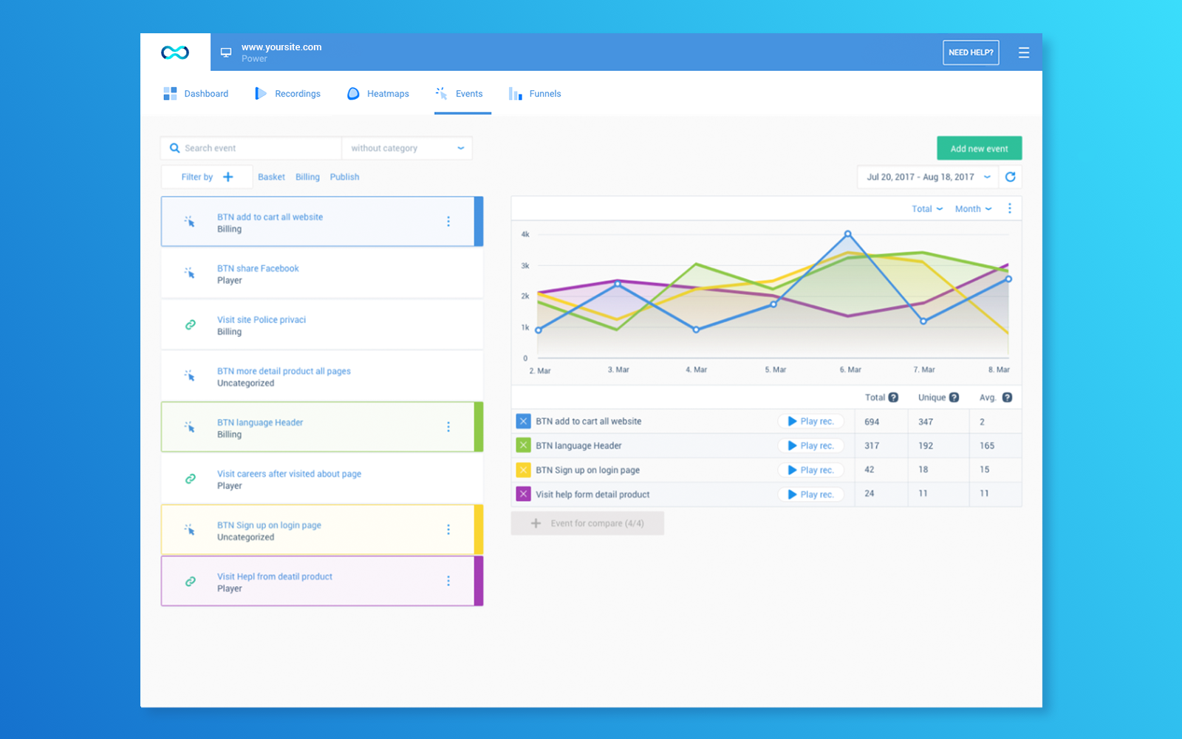Remove BTN add to cart all website from chart comparison
The image size is (1182, 739).
click(x=523, y=420)
